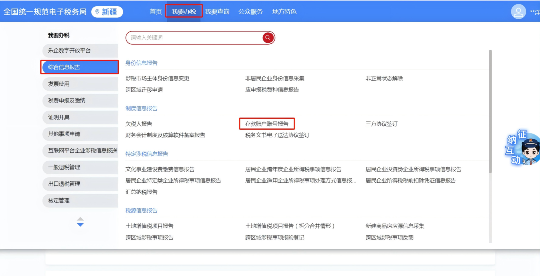Select the 我要办税 nav tab
Viewport: 541px width, 276px height.
184,12
